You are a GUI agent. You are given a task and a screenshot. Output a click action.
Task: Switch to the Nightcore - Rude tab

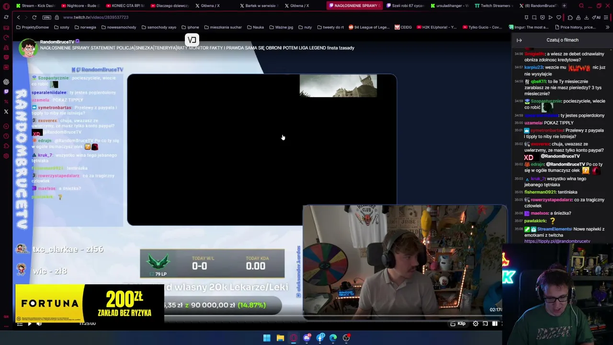(x=80, y=6)
